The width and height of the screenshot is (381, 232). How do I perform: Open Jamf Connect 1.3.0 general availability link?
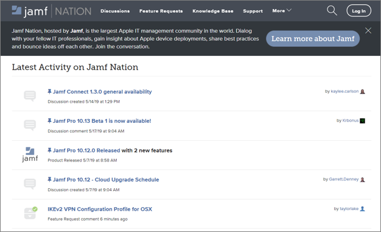click(x=102, y=92)
